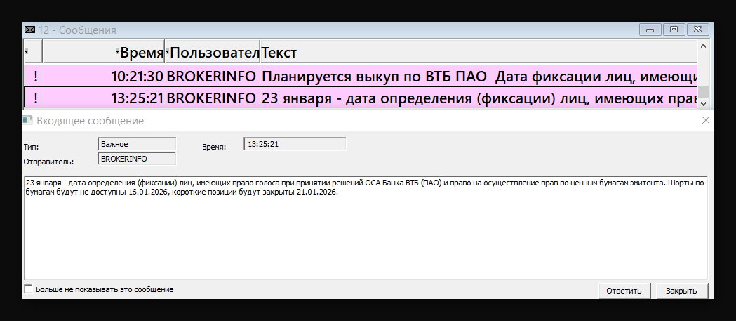Click the exclamation mark of the 10:21:30 message
Viewport: 736px width, 321px height.
(36, 77)
